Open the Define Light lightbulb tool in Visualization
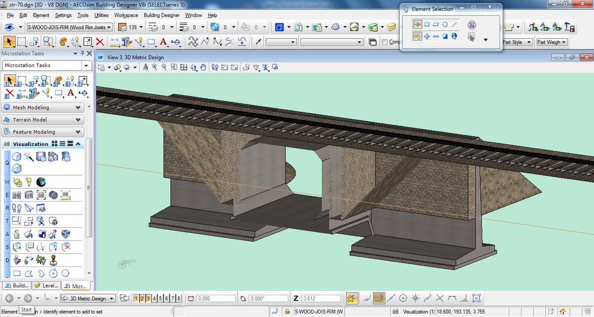Viewport: 594px width, 317px height. (x=29, y=181)
